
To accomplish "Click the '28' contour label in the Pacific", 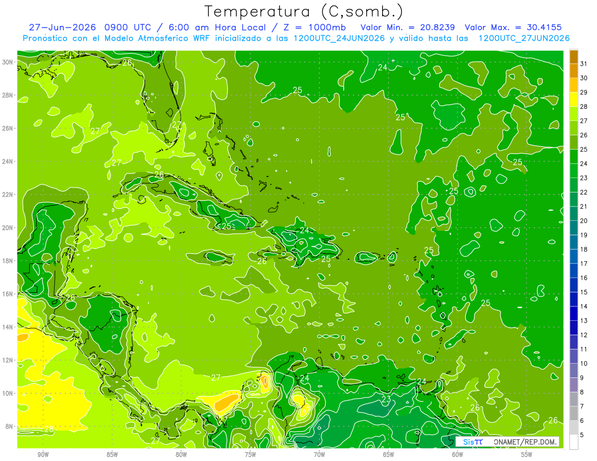I will [49, 429].
